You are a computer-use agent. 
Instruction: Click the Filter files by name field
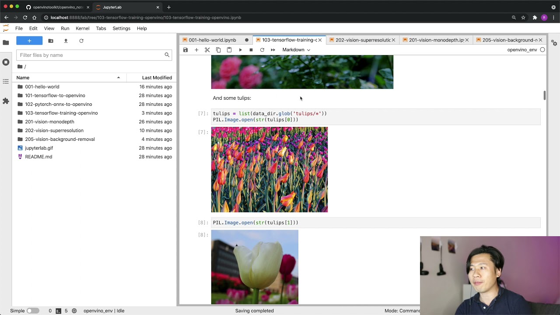coord(91,55)
